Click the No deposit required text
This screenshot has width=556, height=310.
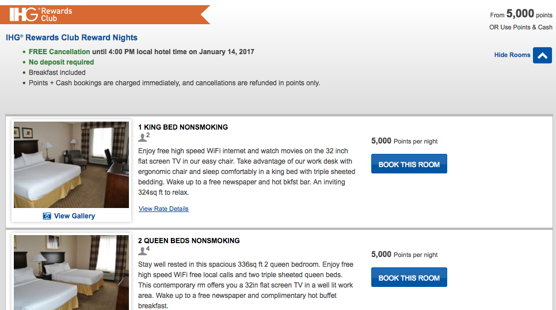(61, 62)
